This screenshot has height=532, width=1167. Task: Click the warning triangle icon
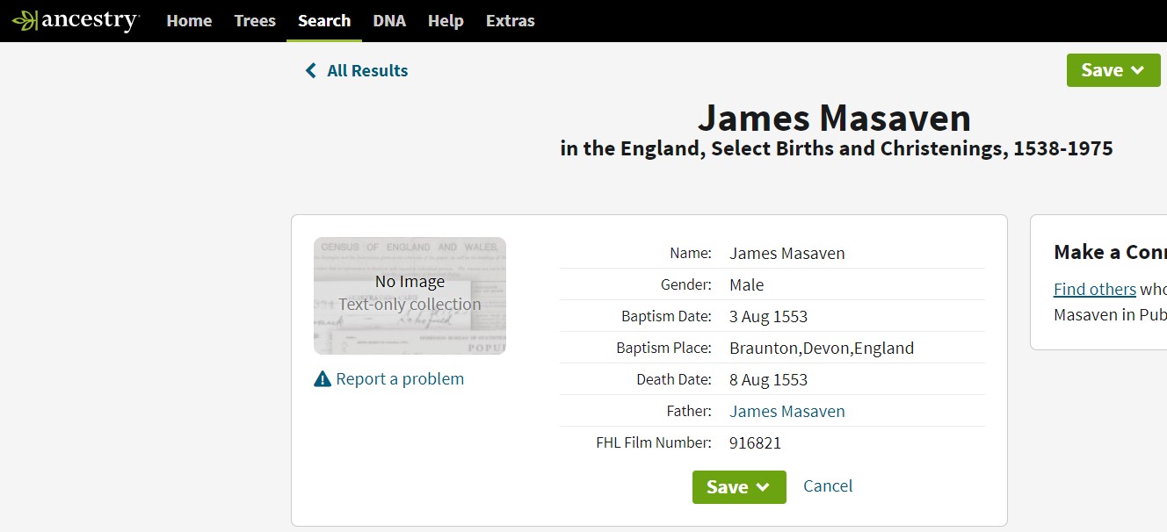click(x=323, y=379)
